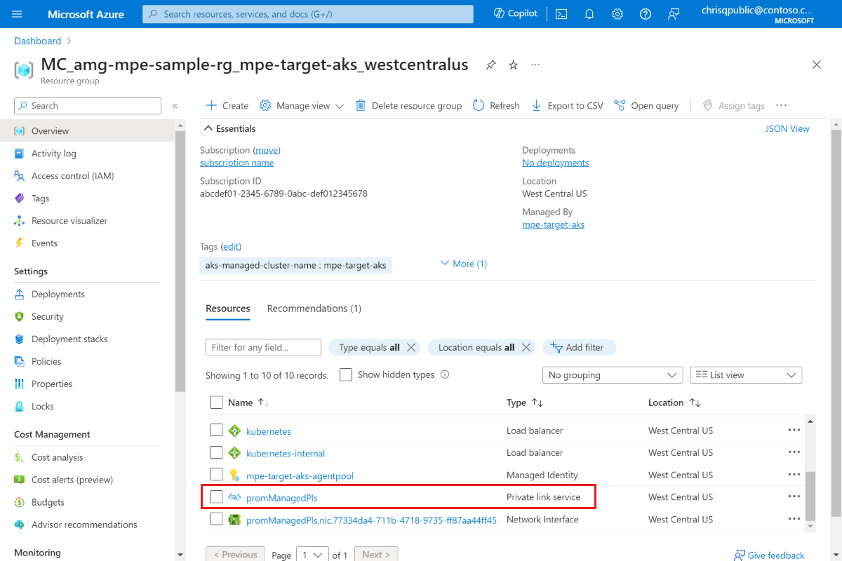Screen dimensions: 842x561
Task: Mark resource group as favorite star
Action: (514, 65)
